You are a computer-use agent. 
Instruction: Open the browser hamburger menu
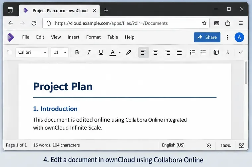click(x=241, y=23)
